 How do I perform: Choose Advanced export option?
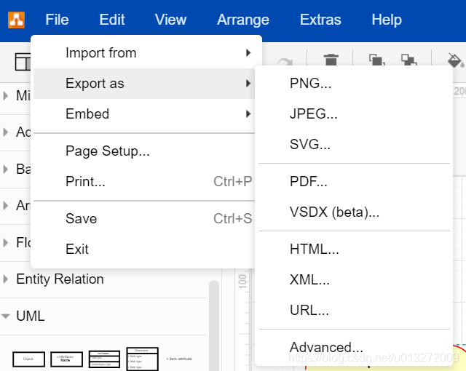click(326, 348)
